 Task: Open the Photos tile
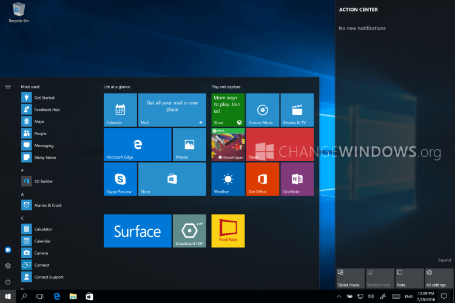pyautogui.click(x=189, y=144)
